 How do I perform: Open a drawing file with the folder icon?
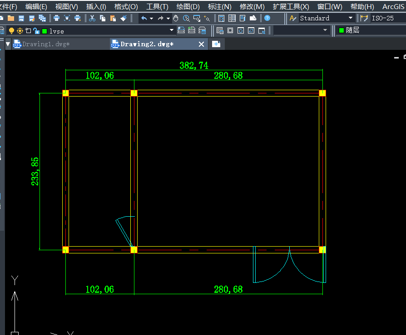pyautogui.click(x=11, y=18)
